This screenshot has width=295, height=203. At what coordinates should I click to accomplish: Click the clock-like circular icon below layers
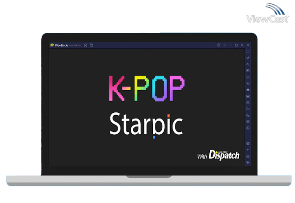coord(248,128)
